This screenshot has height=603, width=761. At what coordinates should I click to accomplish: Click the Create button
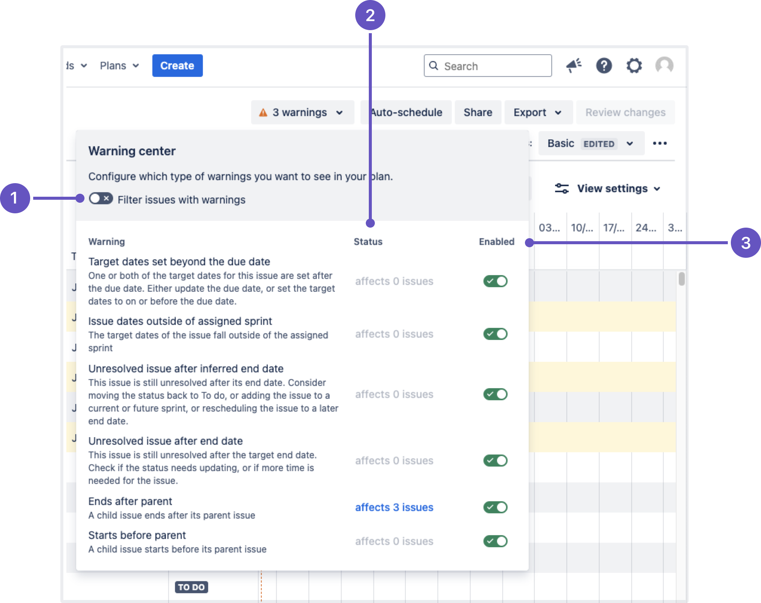[177, 66]
